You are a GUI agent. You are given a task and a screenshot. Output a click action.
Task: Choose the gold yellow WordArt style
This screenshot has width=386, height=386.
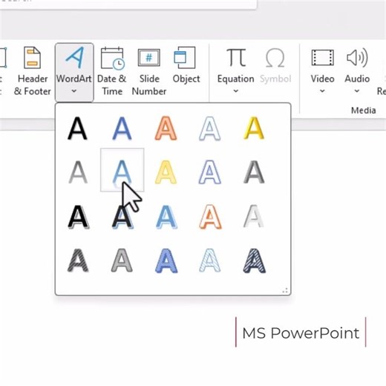254,128
